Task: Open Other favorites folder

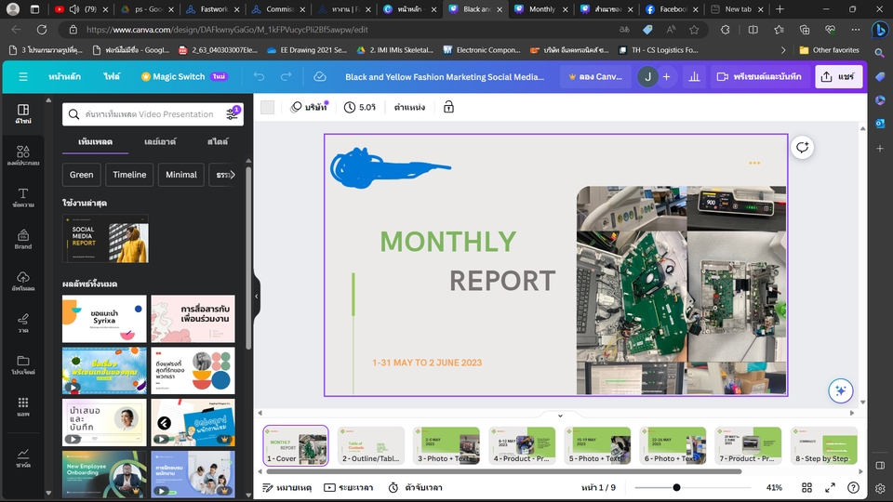Action: (829, 50)
